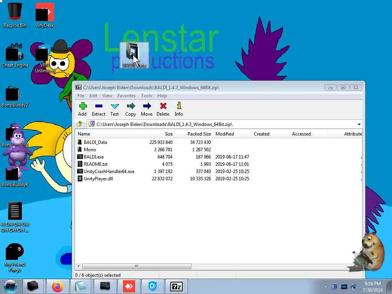Click the AnyDesk taskbar button
Screen dimensions: 392x294
point(129,286)
